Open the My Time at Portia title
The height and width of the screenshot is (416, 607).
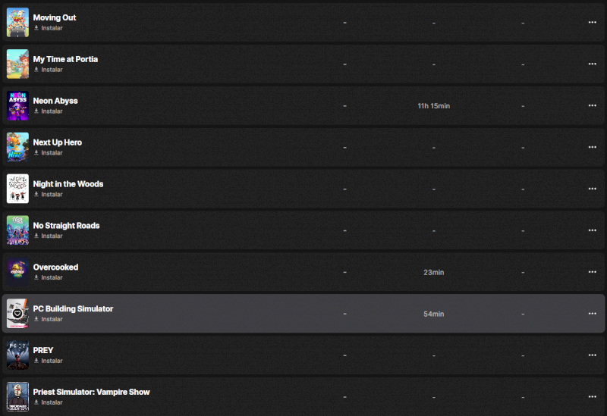click(x=65, y=59)
